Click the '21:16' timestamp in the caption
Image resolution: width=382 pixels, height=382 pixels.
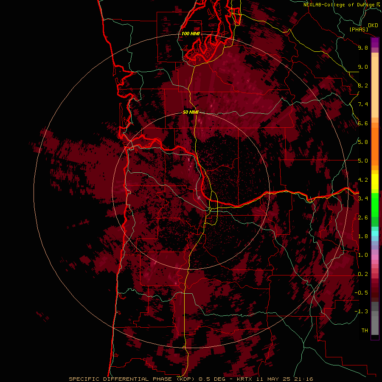tap(305, 379)
